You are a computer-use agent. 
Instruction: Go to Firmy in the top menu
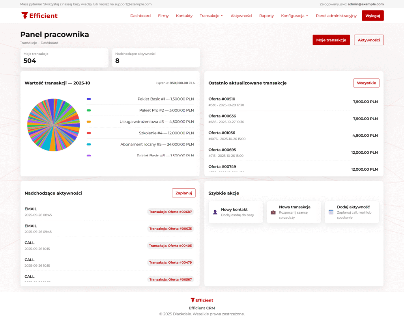coord(163,16)
